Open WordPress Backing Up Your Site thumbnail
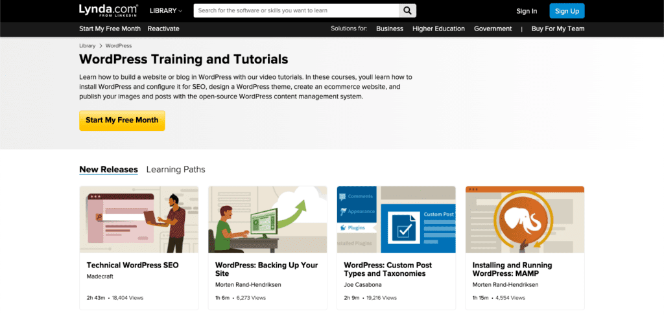This screenshot has width=664, height=318. [x=268, y=220]
